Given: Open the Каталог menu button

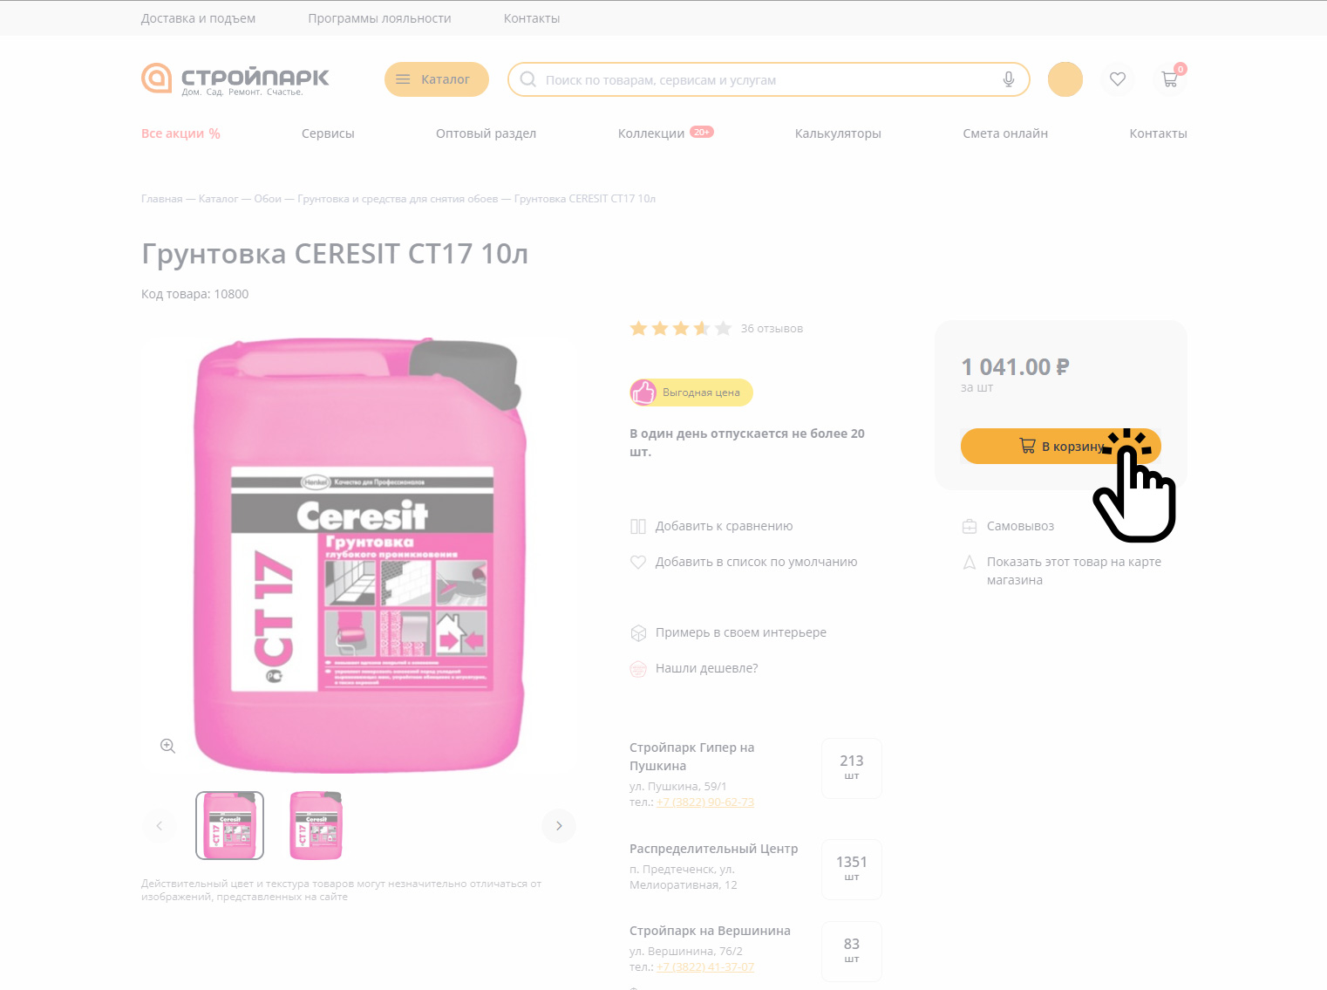Looking at the screenshot, I should point(437,79).
